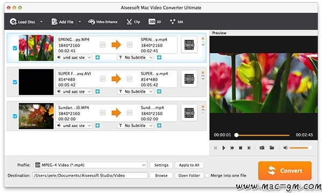322x193 pixels.
Task: Open the Profile MPEG-4 Video dropdown
Action: coord(90,165)
